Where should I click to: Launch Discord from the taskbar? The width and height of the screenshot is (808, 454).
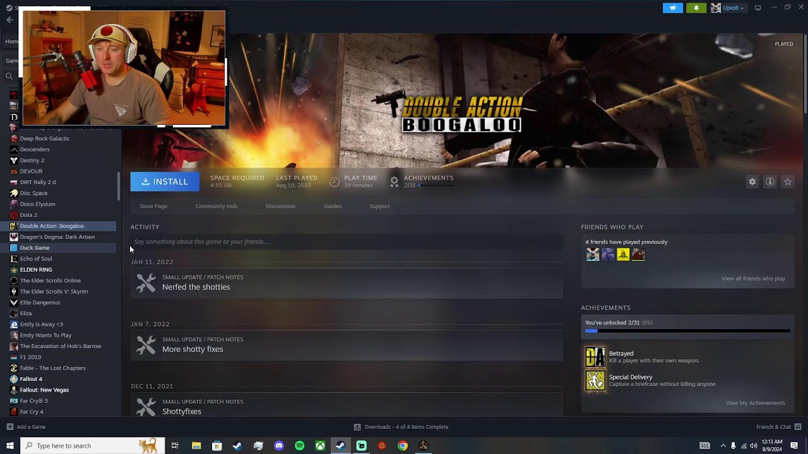[x=279, y=446]
